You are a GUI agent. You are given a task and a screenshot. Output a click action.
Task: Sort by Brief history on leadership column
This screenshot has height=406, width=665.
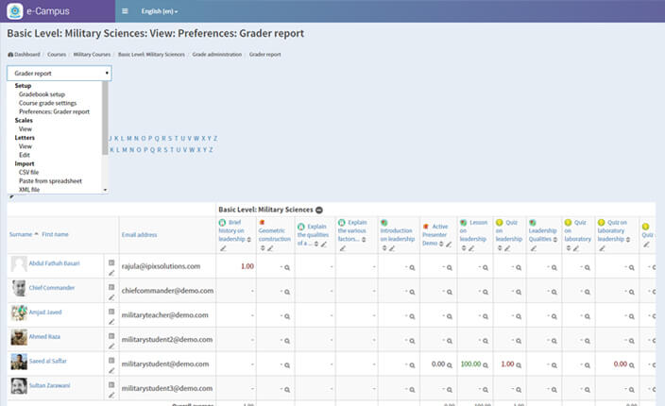point(249,240)
